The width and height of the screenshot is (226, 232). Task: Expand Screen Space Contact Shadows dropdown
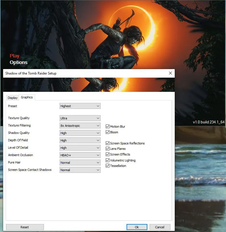point(80,170)
